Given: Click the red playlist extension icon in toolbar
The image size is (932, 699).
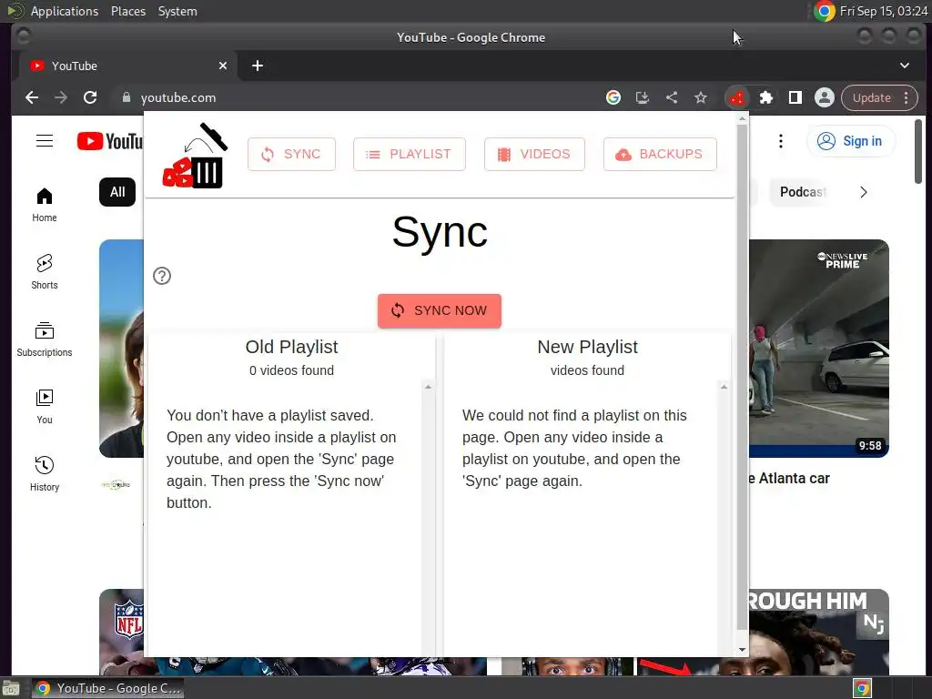Looking at the screenshot, I should pos(737,97).
